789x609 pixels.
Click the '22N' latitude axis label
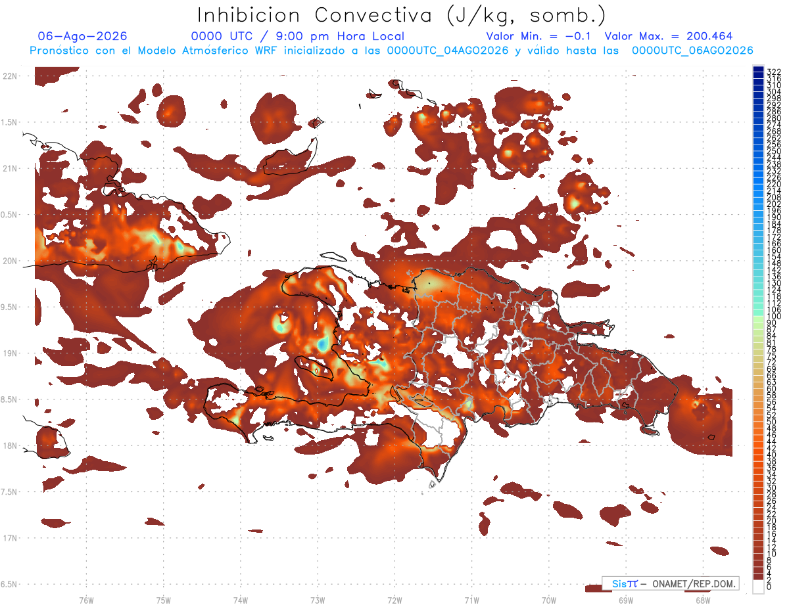click(x=10, y=76)
